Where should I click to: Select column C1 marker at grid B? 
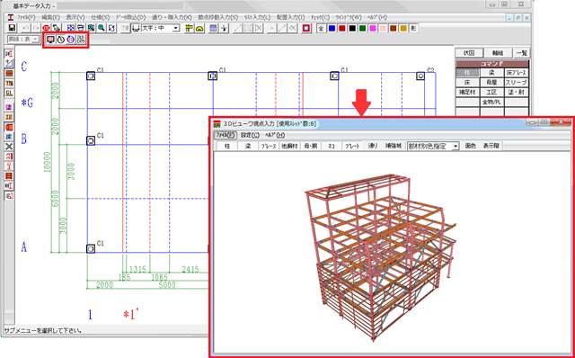click(91, 140)
